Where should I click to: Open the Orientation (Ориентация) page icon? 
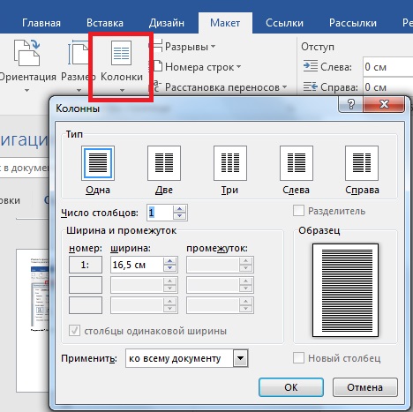(x=26, y=54)
